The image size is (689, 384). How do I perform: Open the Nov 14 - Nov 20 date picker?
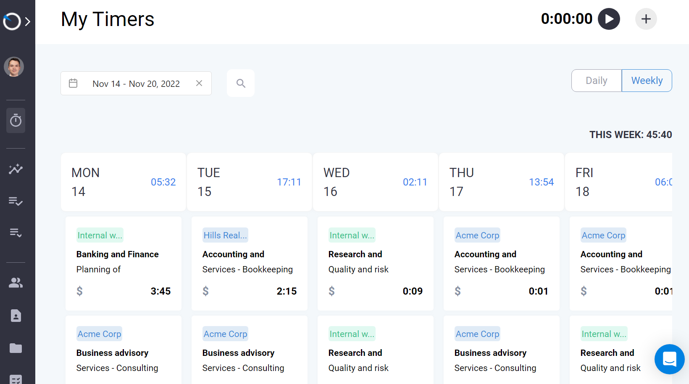(x=136, y=83)
